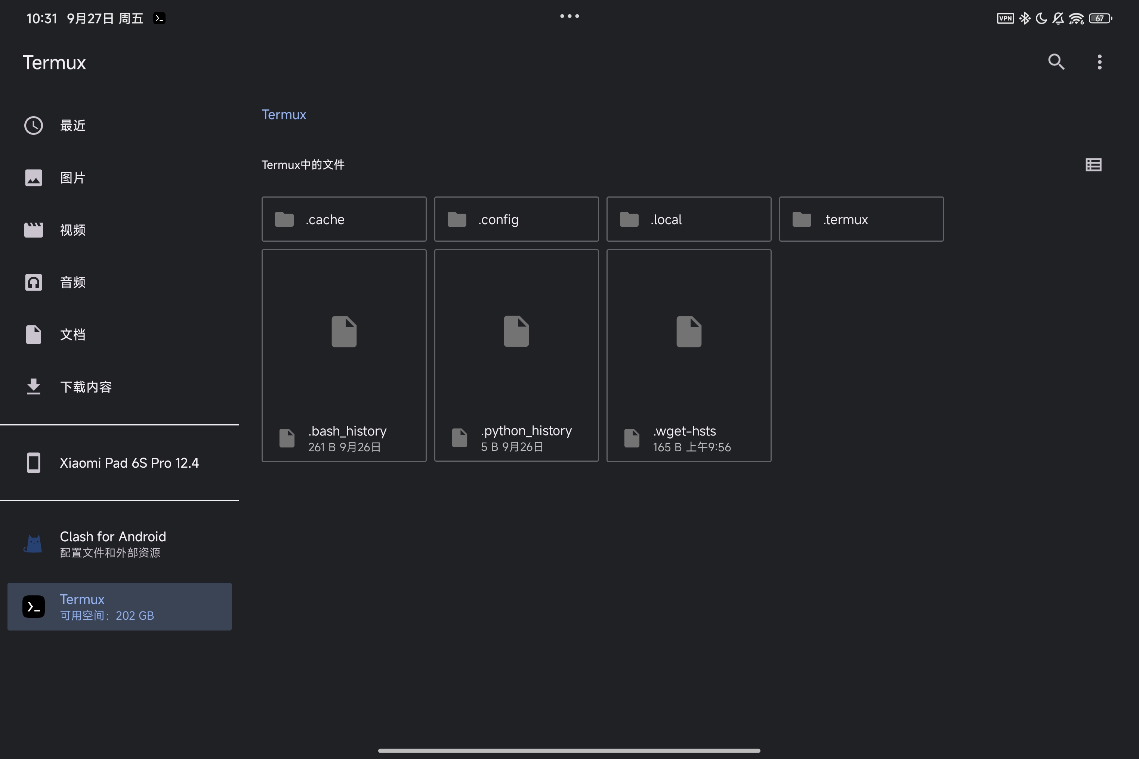The image size is (1139, 759).
Task: Tap the Termux notification icon in status bar
Action: point(159,18)
